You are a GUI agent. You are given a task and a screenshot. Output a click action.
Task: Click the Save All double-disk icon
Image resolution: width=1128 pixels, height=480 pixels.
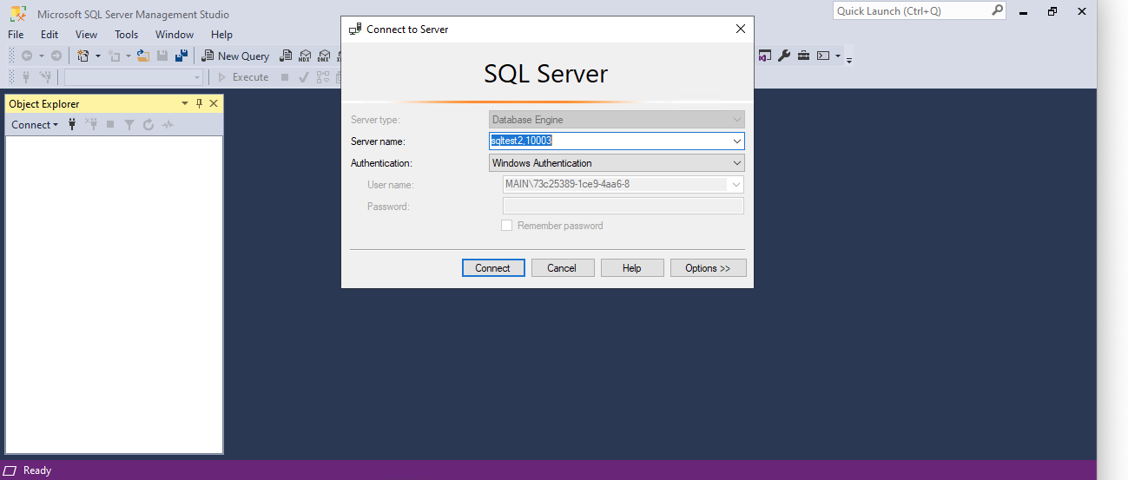coord(181,56)
